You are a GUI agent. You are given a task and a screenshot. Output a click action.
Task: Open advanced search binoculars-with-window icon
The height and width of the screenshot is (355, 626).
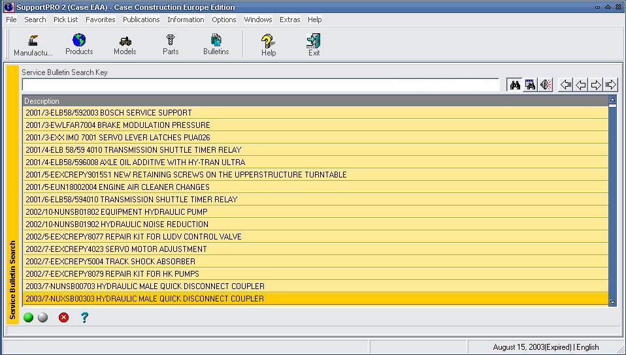click(x=530, y=85)
